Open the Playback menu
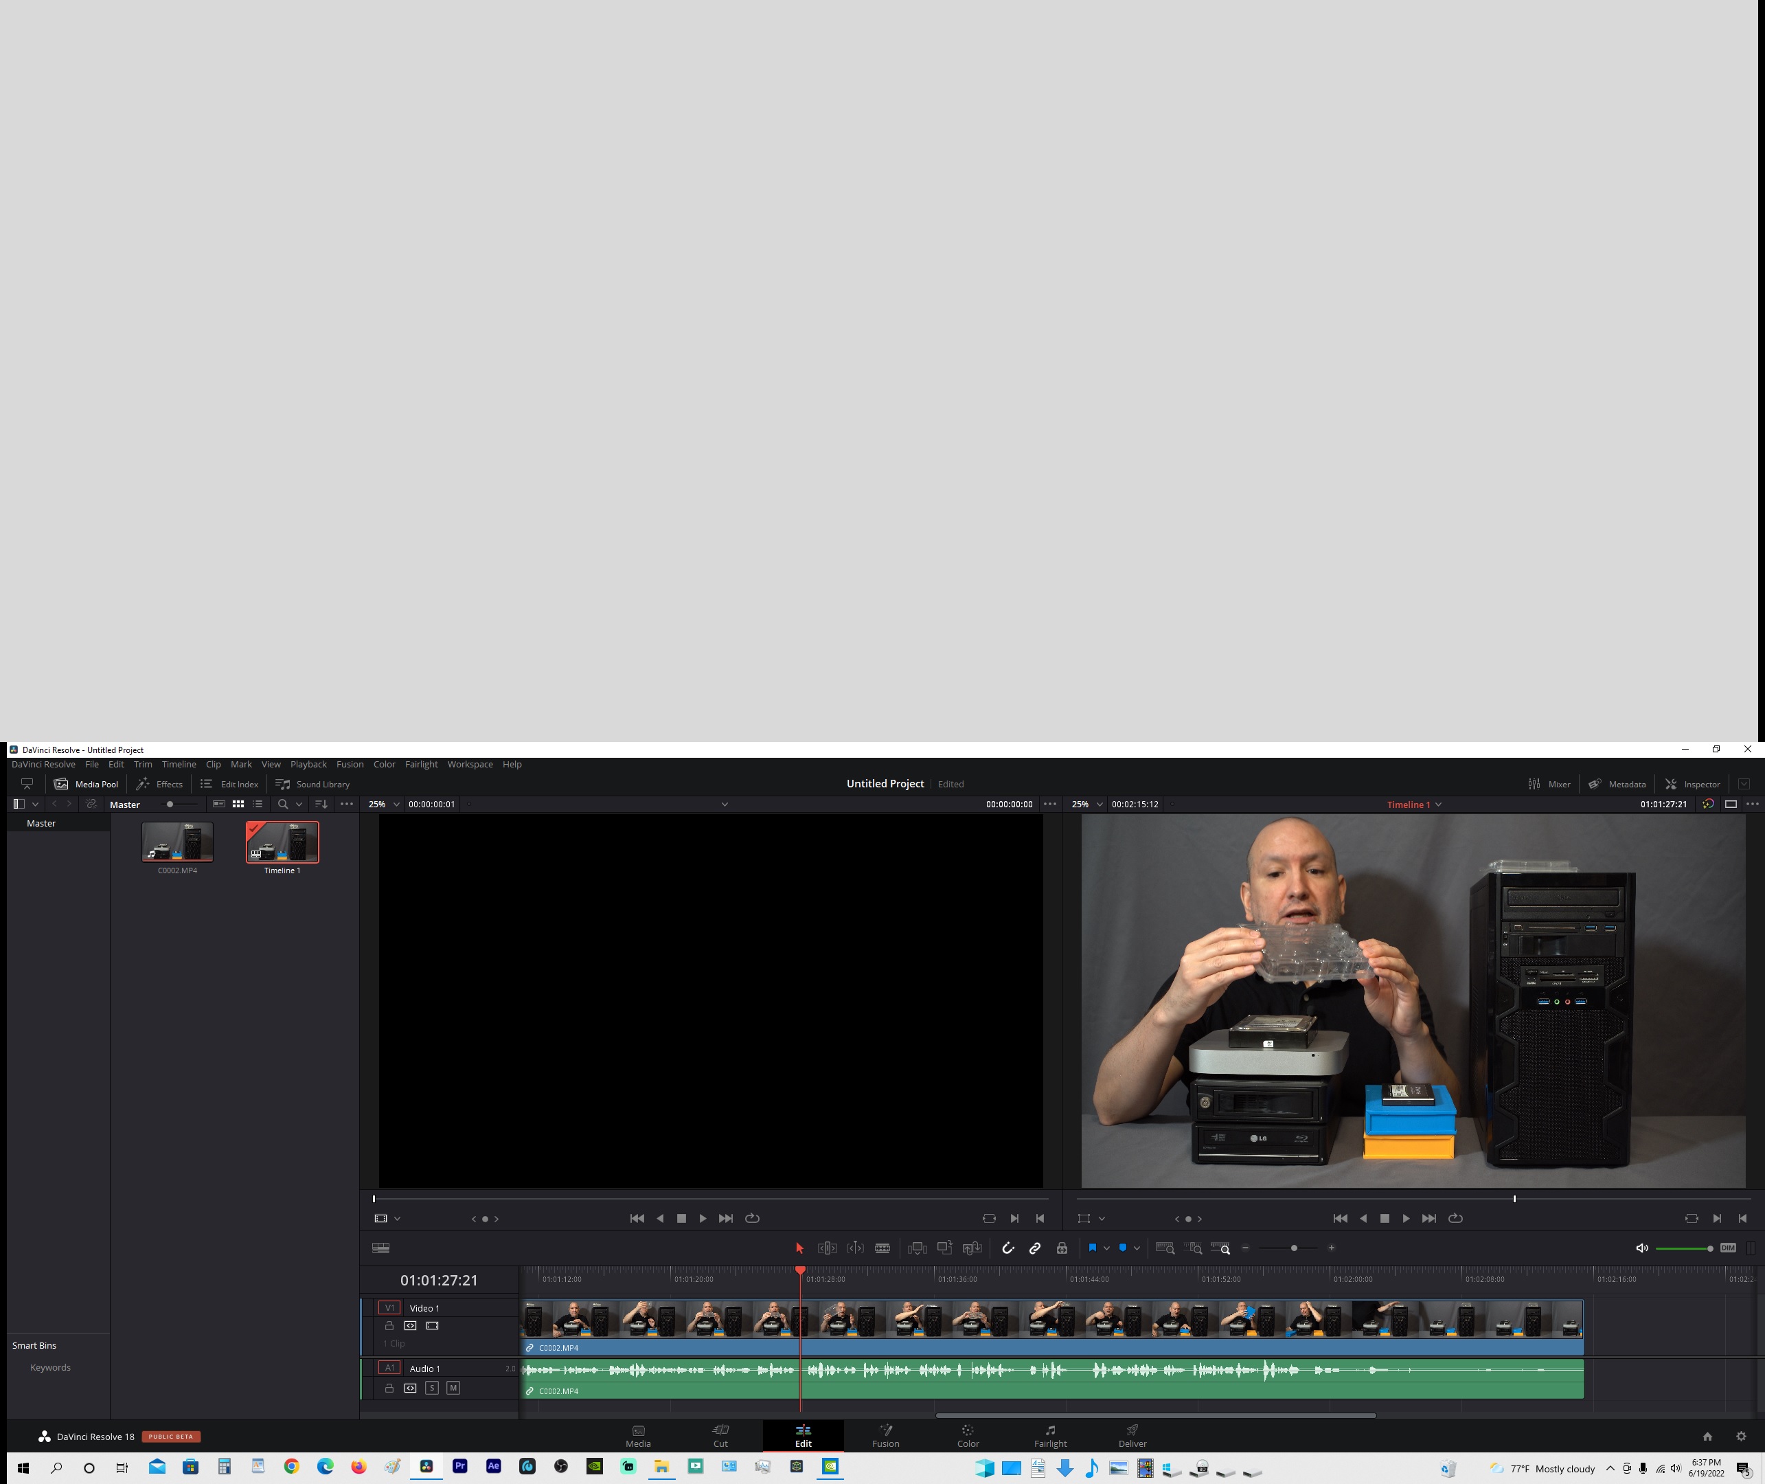The height and width of the screenshot is (1484, 1765). pos(308,764)
